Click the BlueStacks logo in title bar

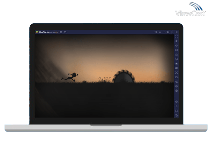click(x=37, y=32)
